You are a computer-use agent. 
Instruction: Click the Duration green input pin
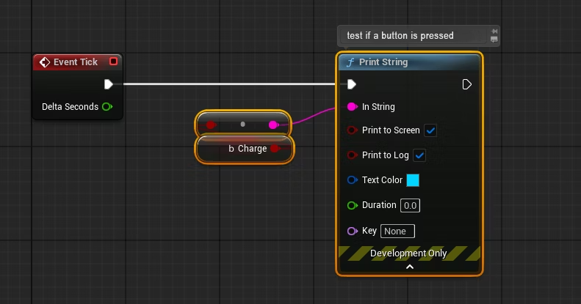[352, 205]
